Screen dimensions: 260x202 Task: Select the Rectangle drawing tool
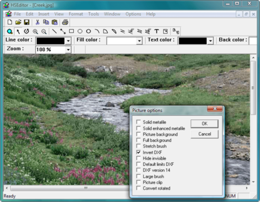tap(71, 31)
